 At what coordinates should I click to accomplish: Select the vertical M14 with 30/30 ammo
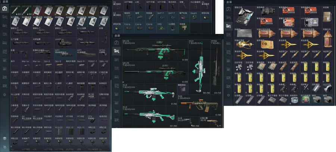coord(199,67)
